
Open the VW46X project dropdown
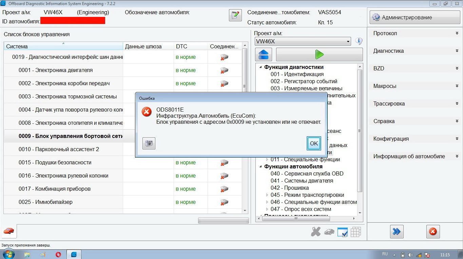303,42
